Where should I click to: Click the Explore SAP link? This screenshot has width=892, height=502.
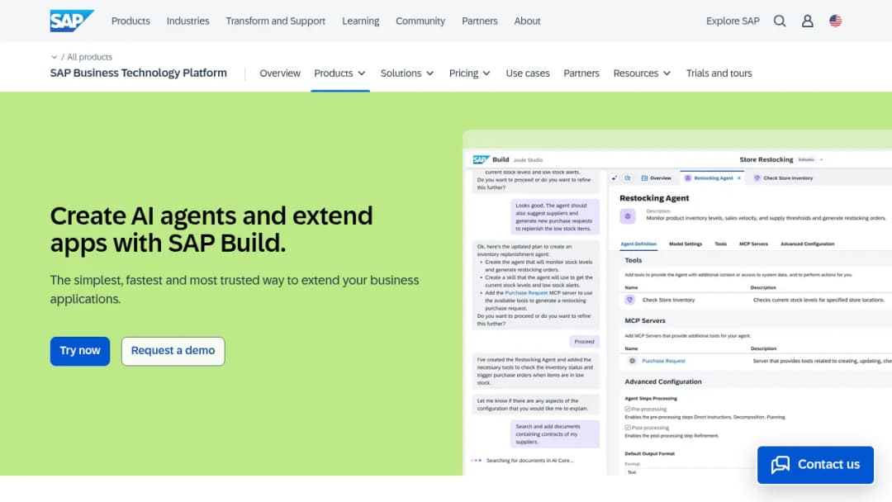click(x=733, y=21)
